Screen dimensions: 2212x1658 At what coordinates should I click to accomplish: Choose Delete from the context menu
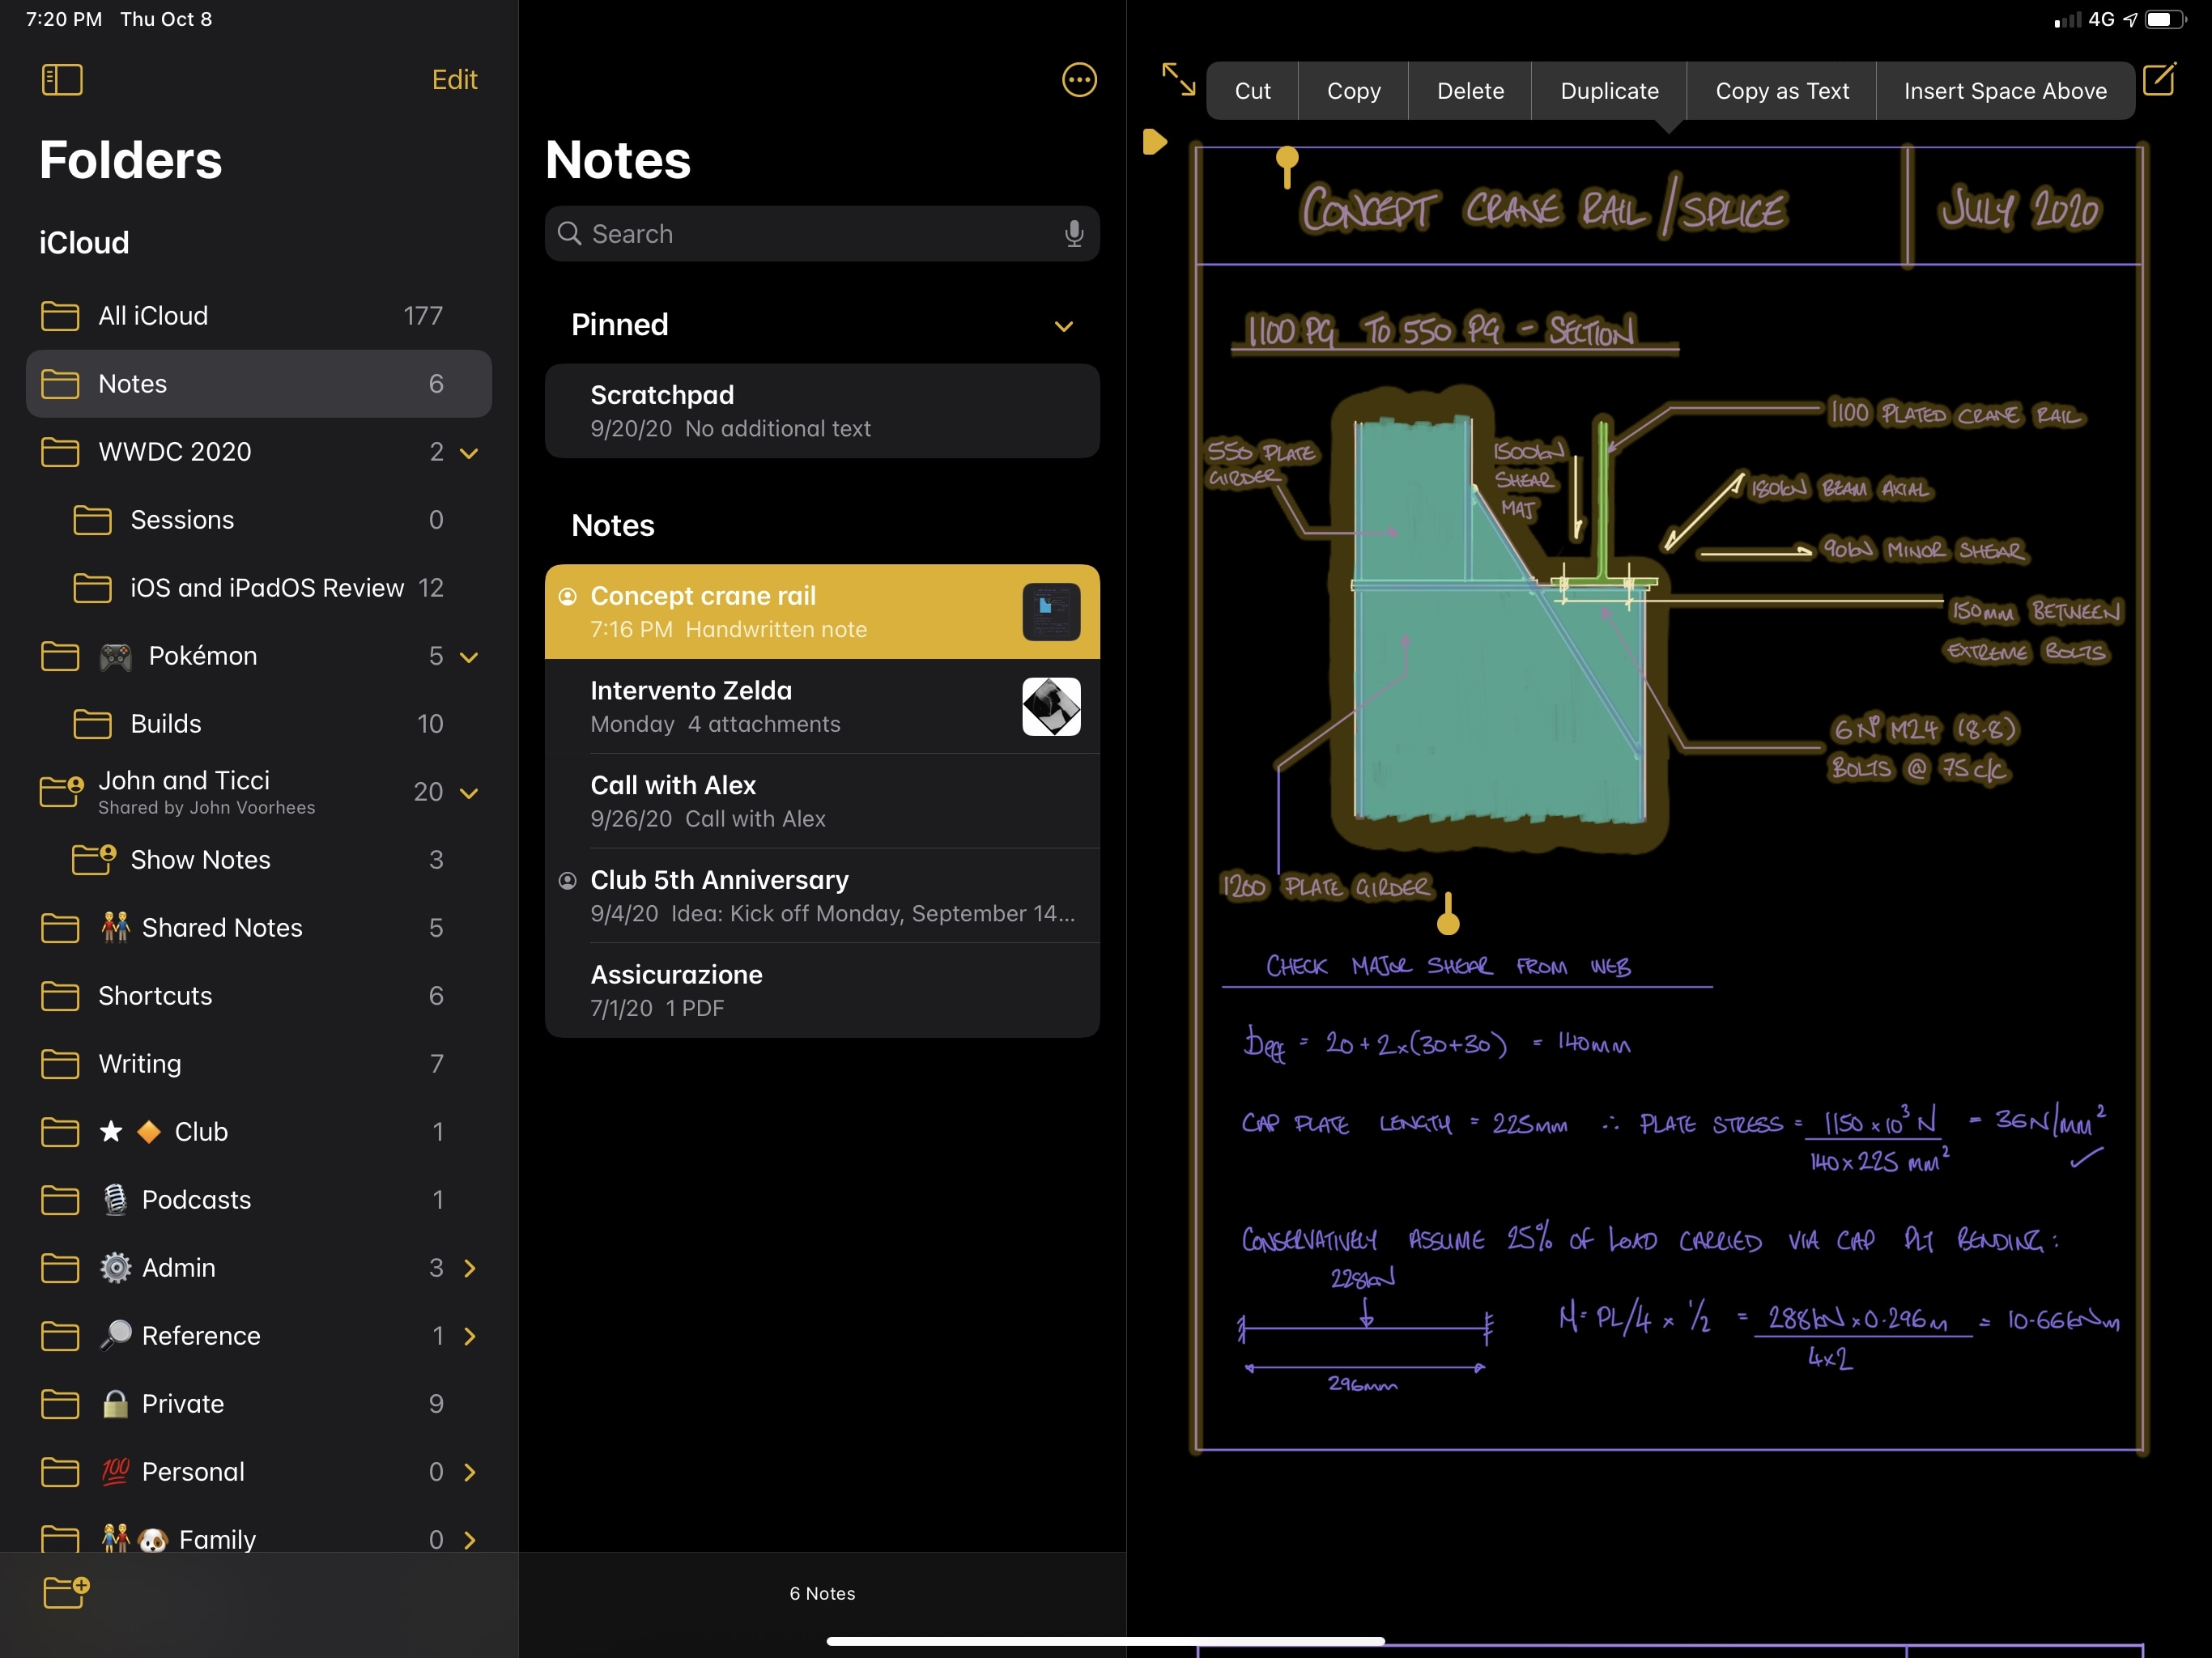[x=1470, y=91]
